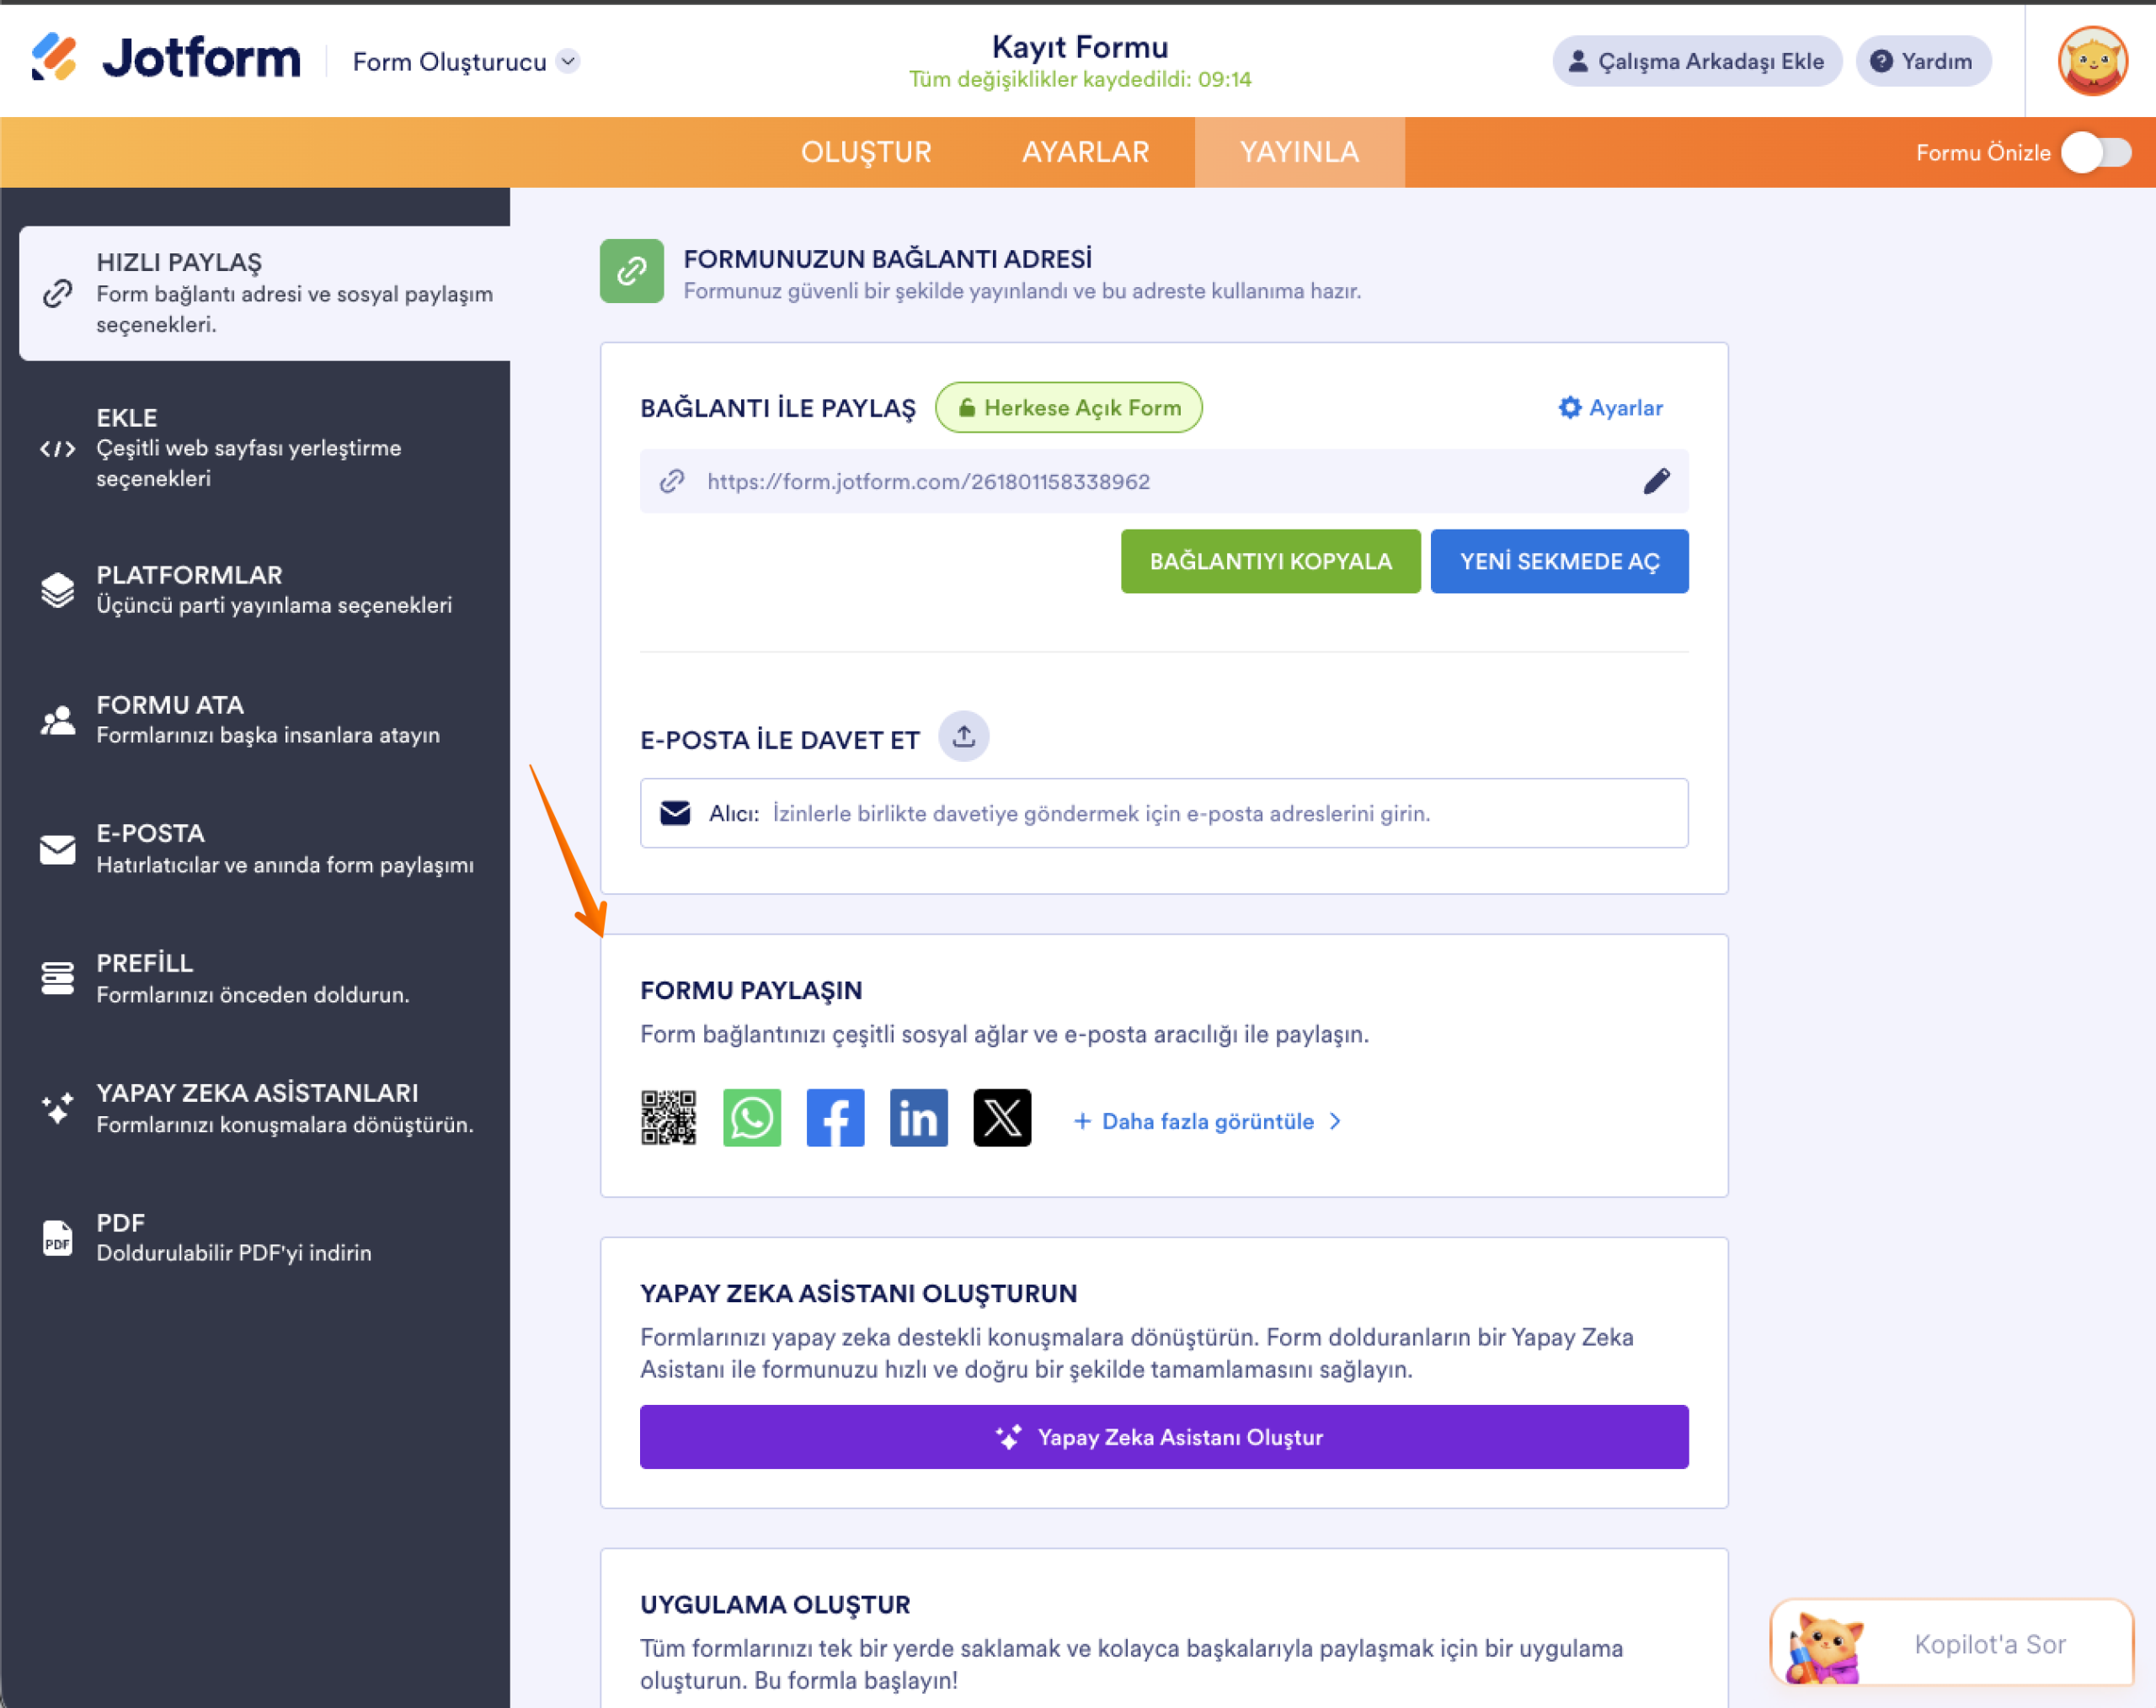
Task: Open the Form Oluşturucu dropdown
Action: tap(466, 62)
